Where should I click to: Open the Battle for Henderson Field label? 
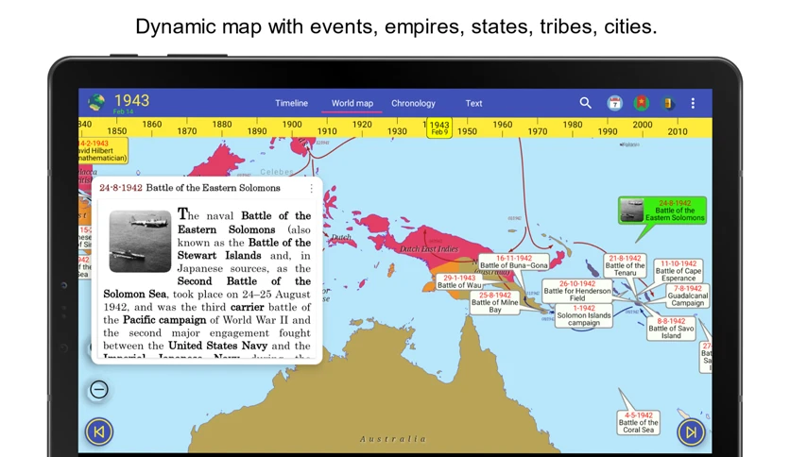(x=577, y=291)
